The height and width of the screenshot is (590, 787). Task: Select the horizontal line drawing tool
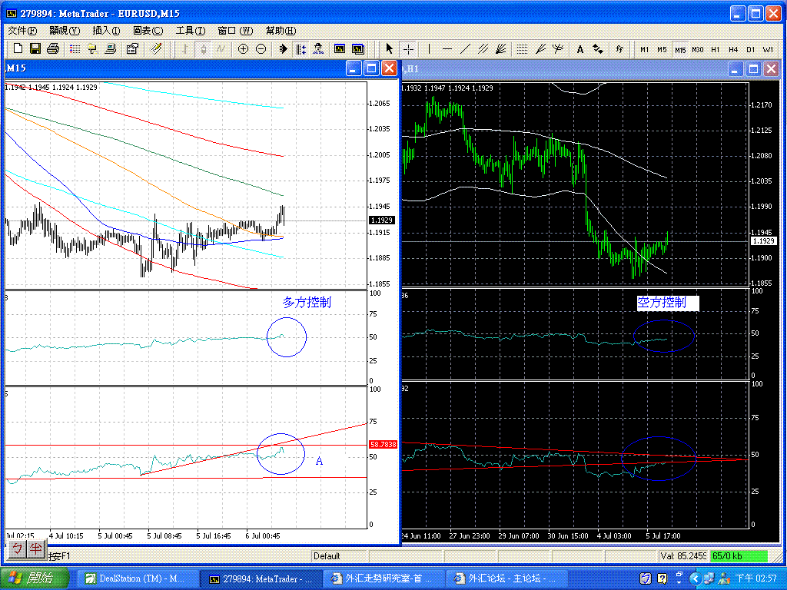(447, 49)
